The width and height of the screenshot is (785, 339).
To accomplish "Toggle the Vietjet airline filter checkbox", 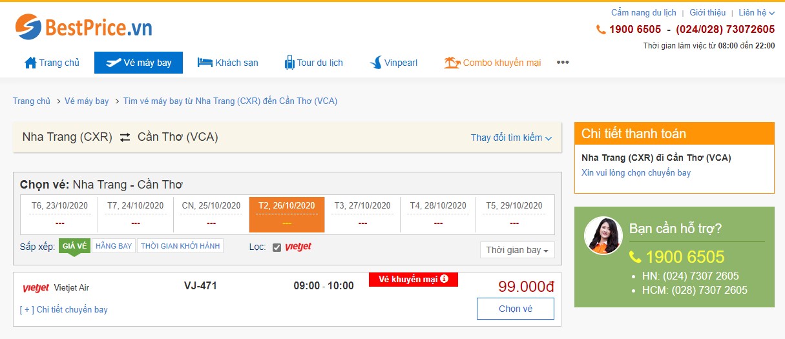I will click(x=277, y=247).
